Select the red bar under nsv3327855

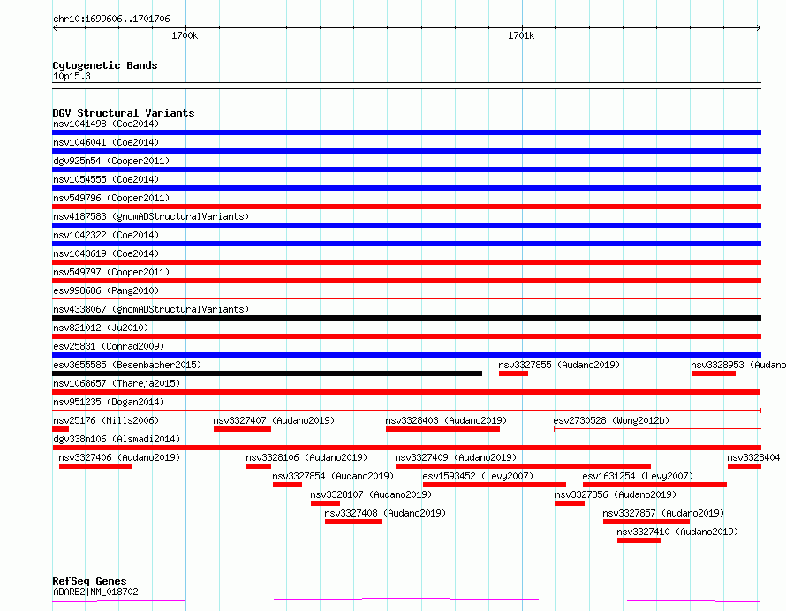(x=513, y=373)
